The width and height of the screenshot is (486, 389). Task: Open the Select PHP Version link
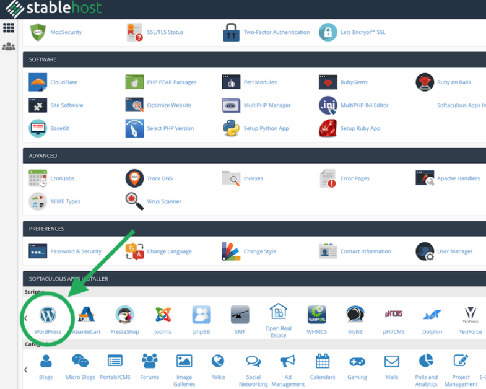coord(170,128)
